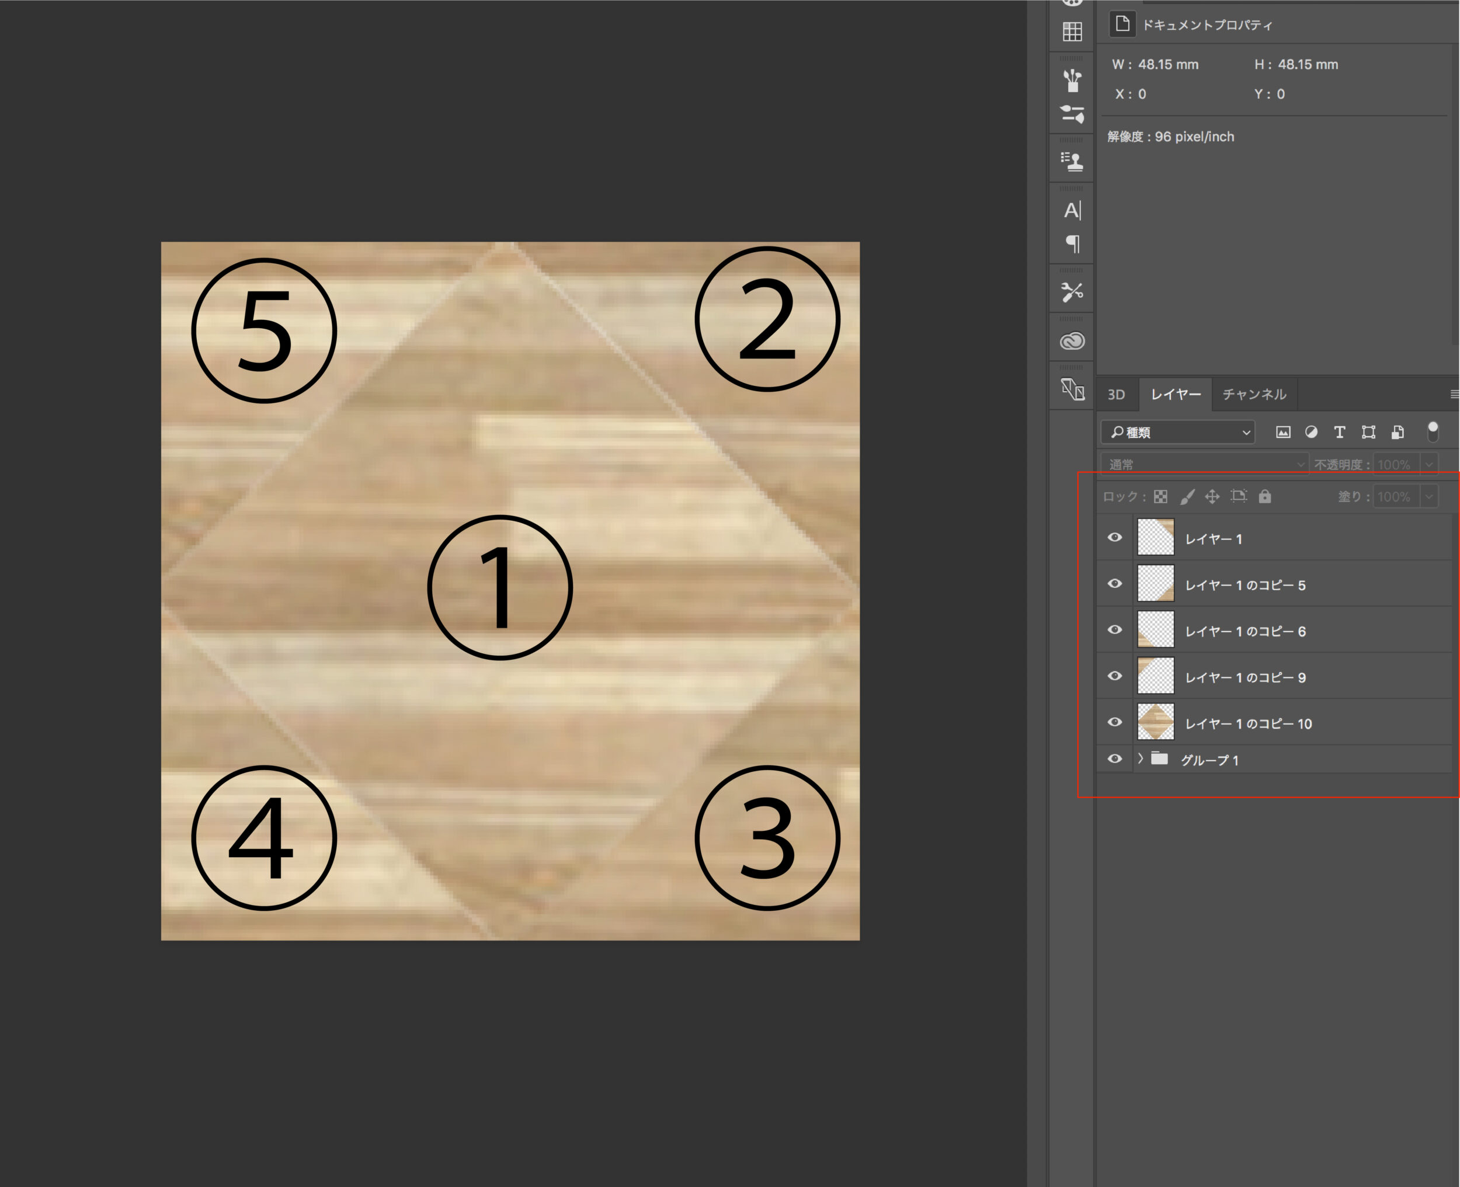Click the layer panel options menu

click(1451, 395)
